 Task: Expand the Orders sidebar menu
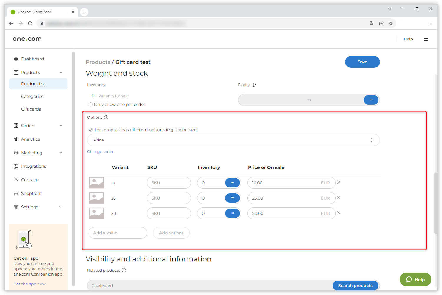(x=61, y=126)
